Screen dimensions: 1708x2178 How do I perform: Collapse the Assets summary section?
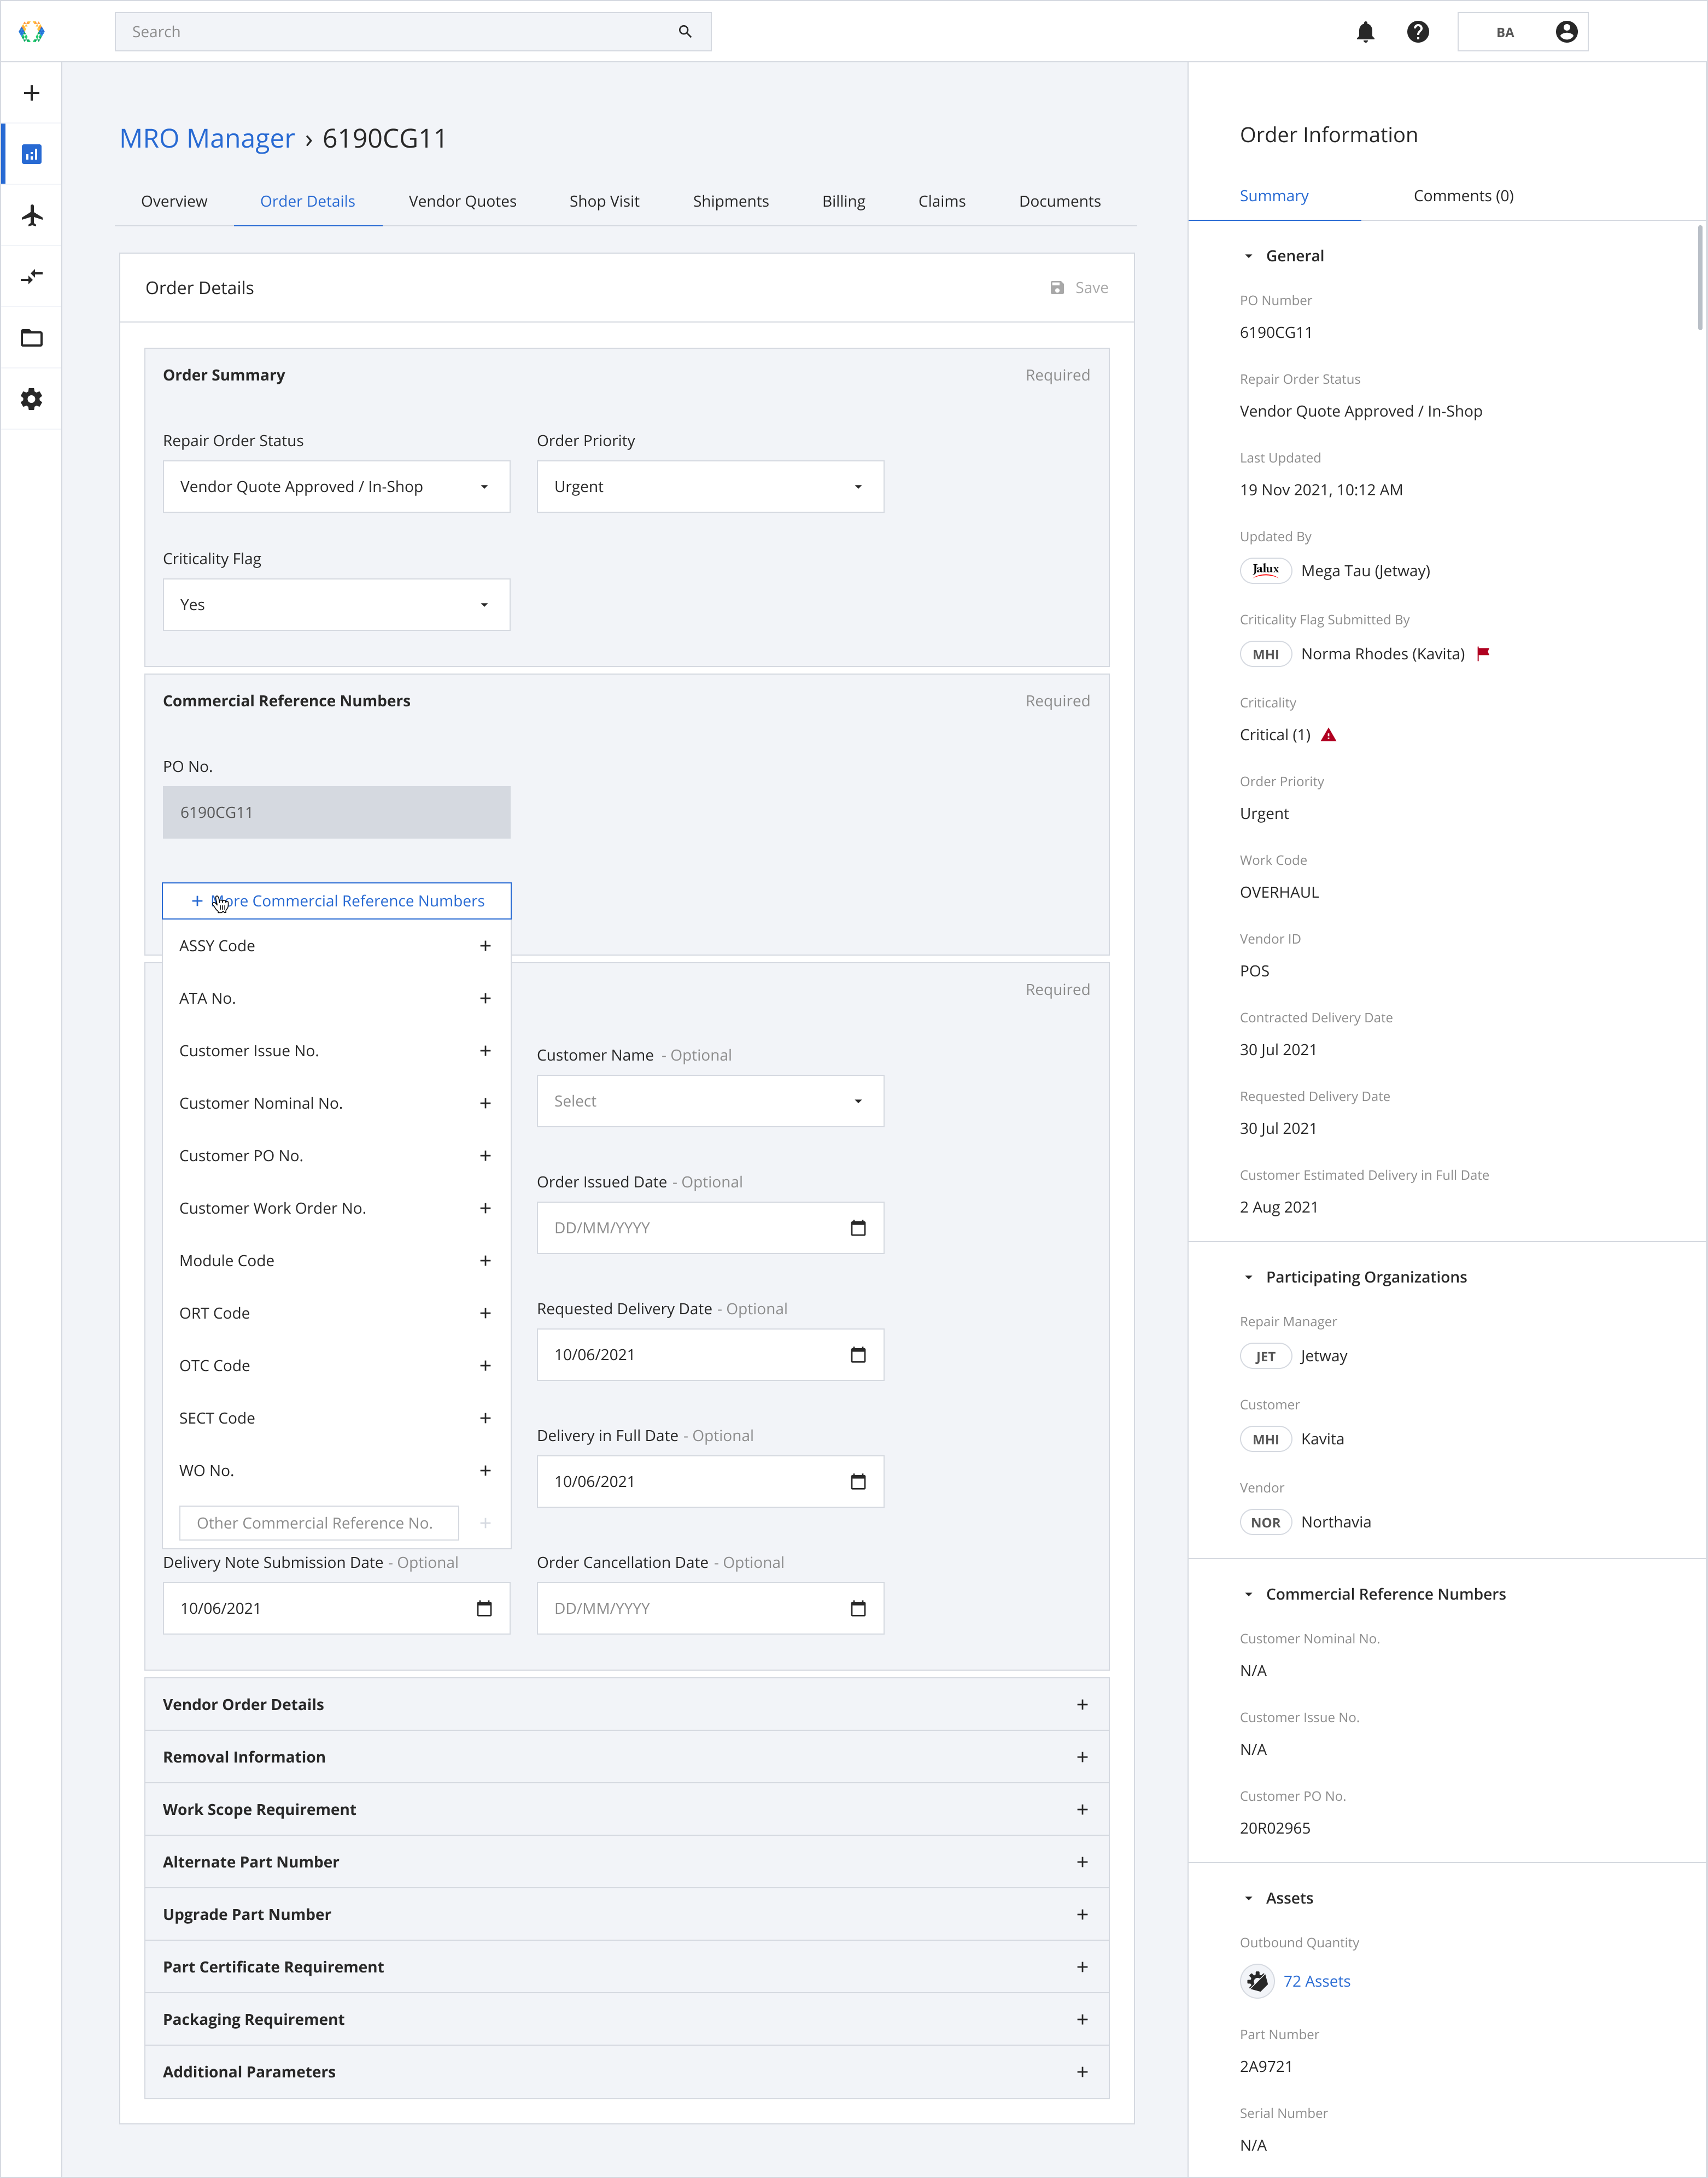click(1248, 1898)
